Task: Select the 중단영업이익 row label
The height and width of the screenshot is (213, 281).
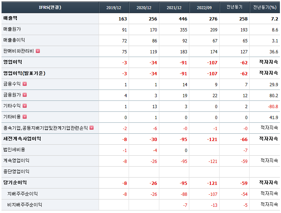Action: [x=16, y=172]
